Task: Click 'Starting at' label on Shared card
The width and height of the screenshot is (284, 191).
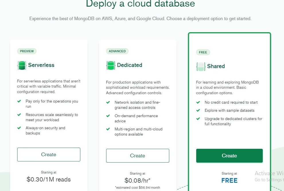Action: click(229, 173)
